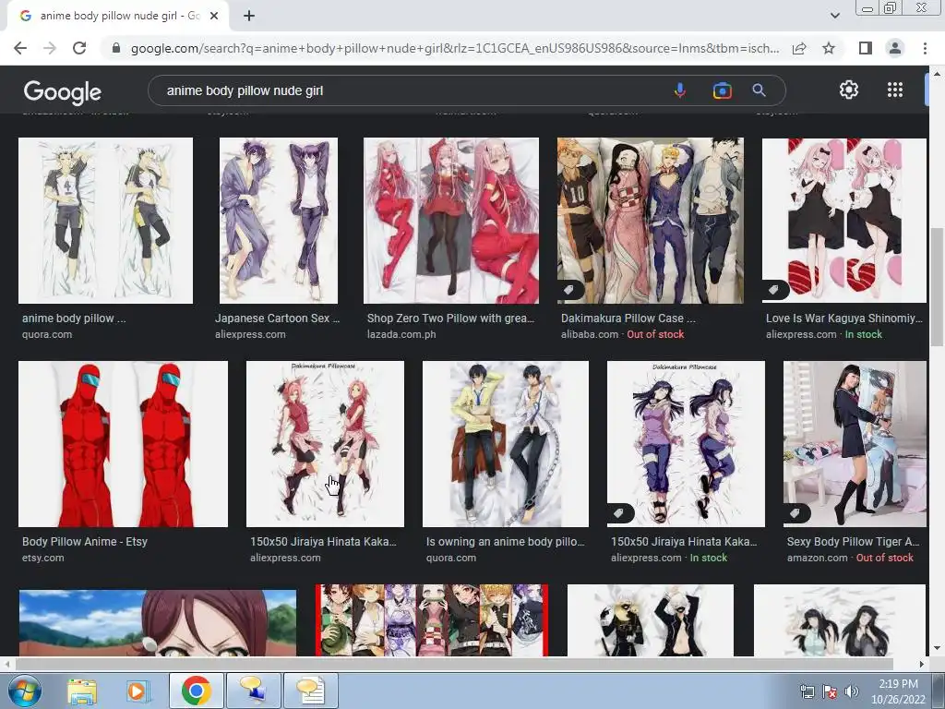The width and height of the screenshot is (945, 709).
Task: Open the network tray icon
Action: coord(807,692)
